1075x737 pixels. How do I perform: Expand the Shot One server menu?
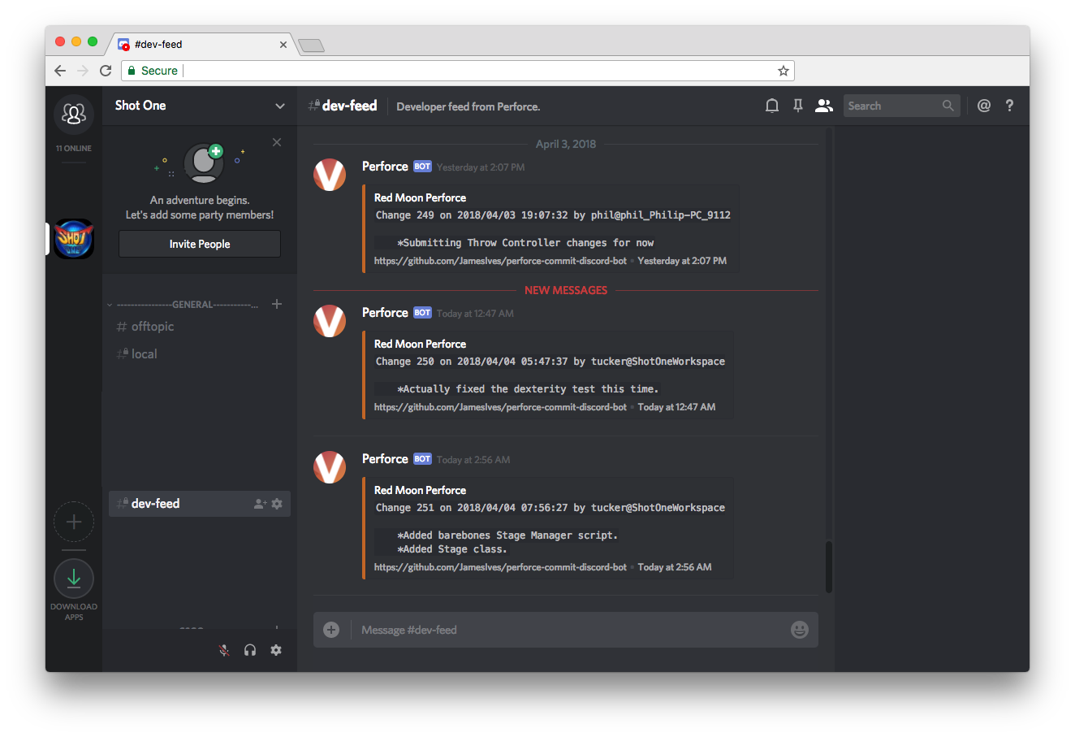(280, 106)
